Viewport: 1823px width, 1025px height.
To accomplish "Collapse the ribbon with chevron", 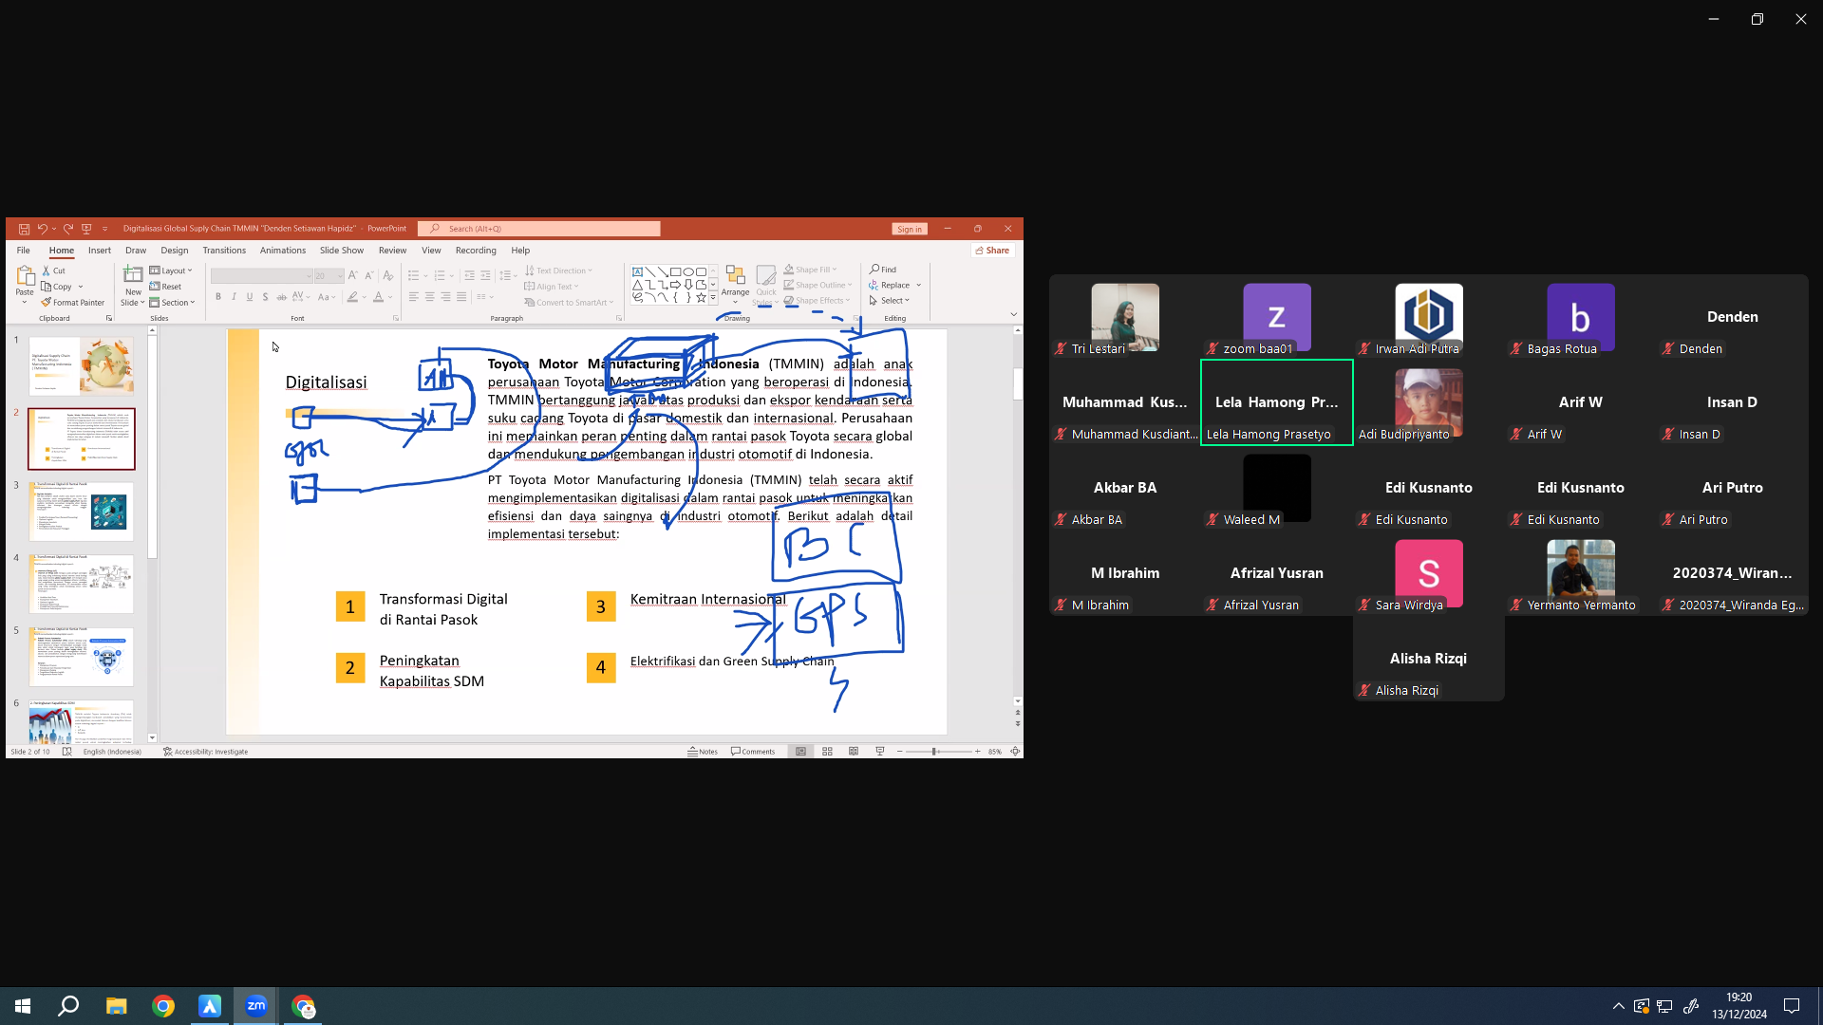I will 1013,314.
